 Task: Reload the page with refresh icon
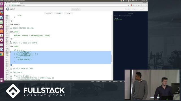tap(10, 5)
